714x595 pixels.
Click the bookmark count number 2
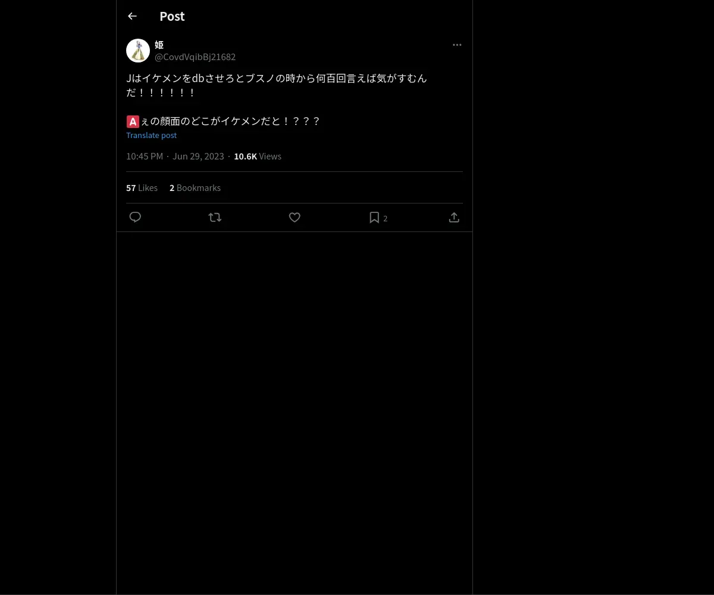(x=385, y=218)
